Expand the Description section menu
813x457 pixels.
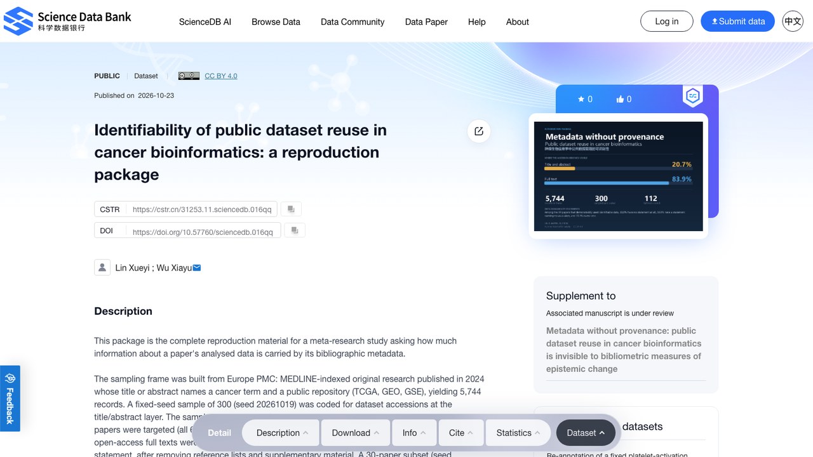(x=282, y=433)
